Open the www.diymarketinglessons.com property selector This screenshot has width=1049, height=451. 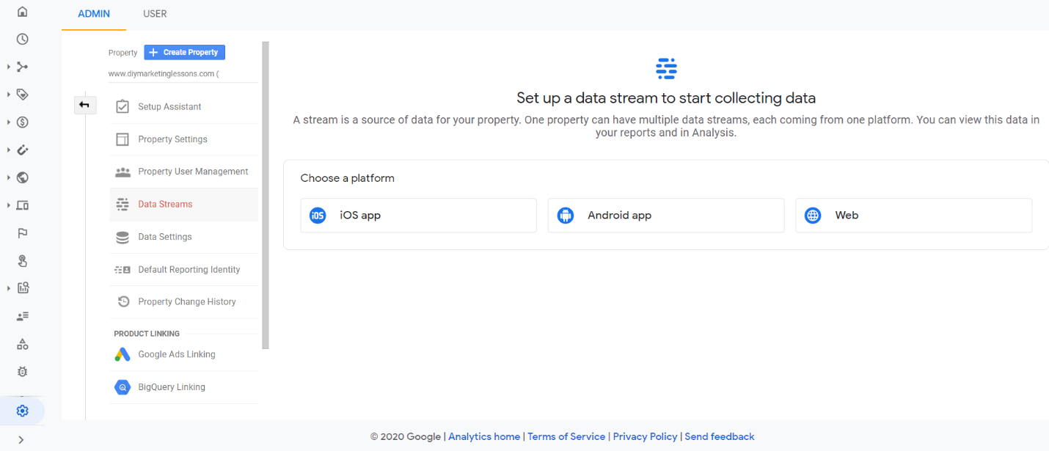pyautogui.click(x=183, y=74)
